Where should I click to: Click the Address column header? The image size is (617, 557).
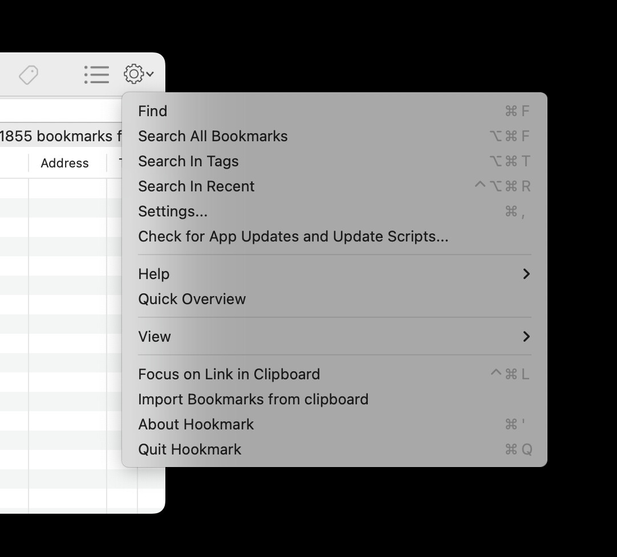click(65, 163)
